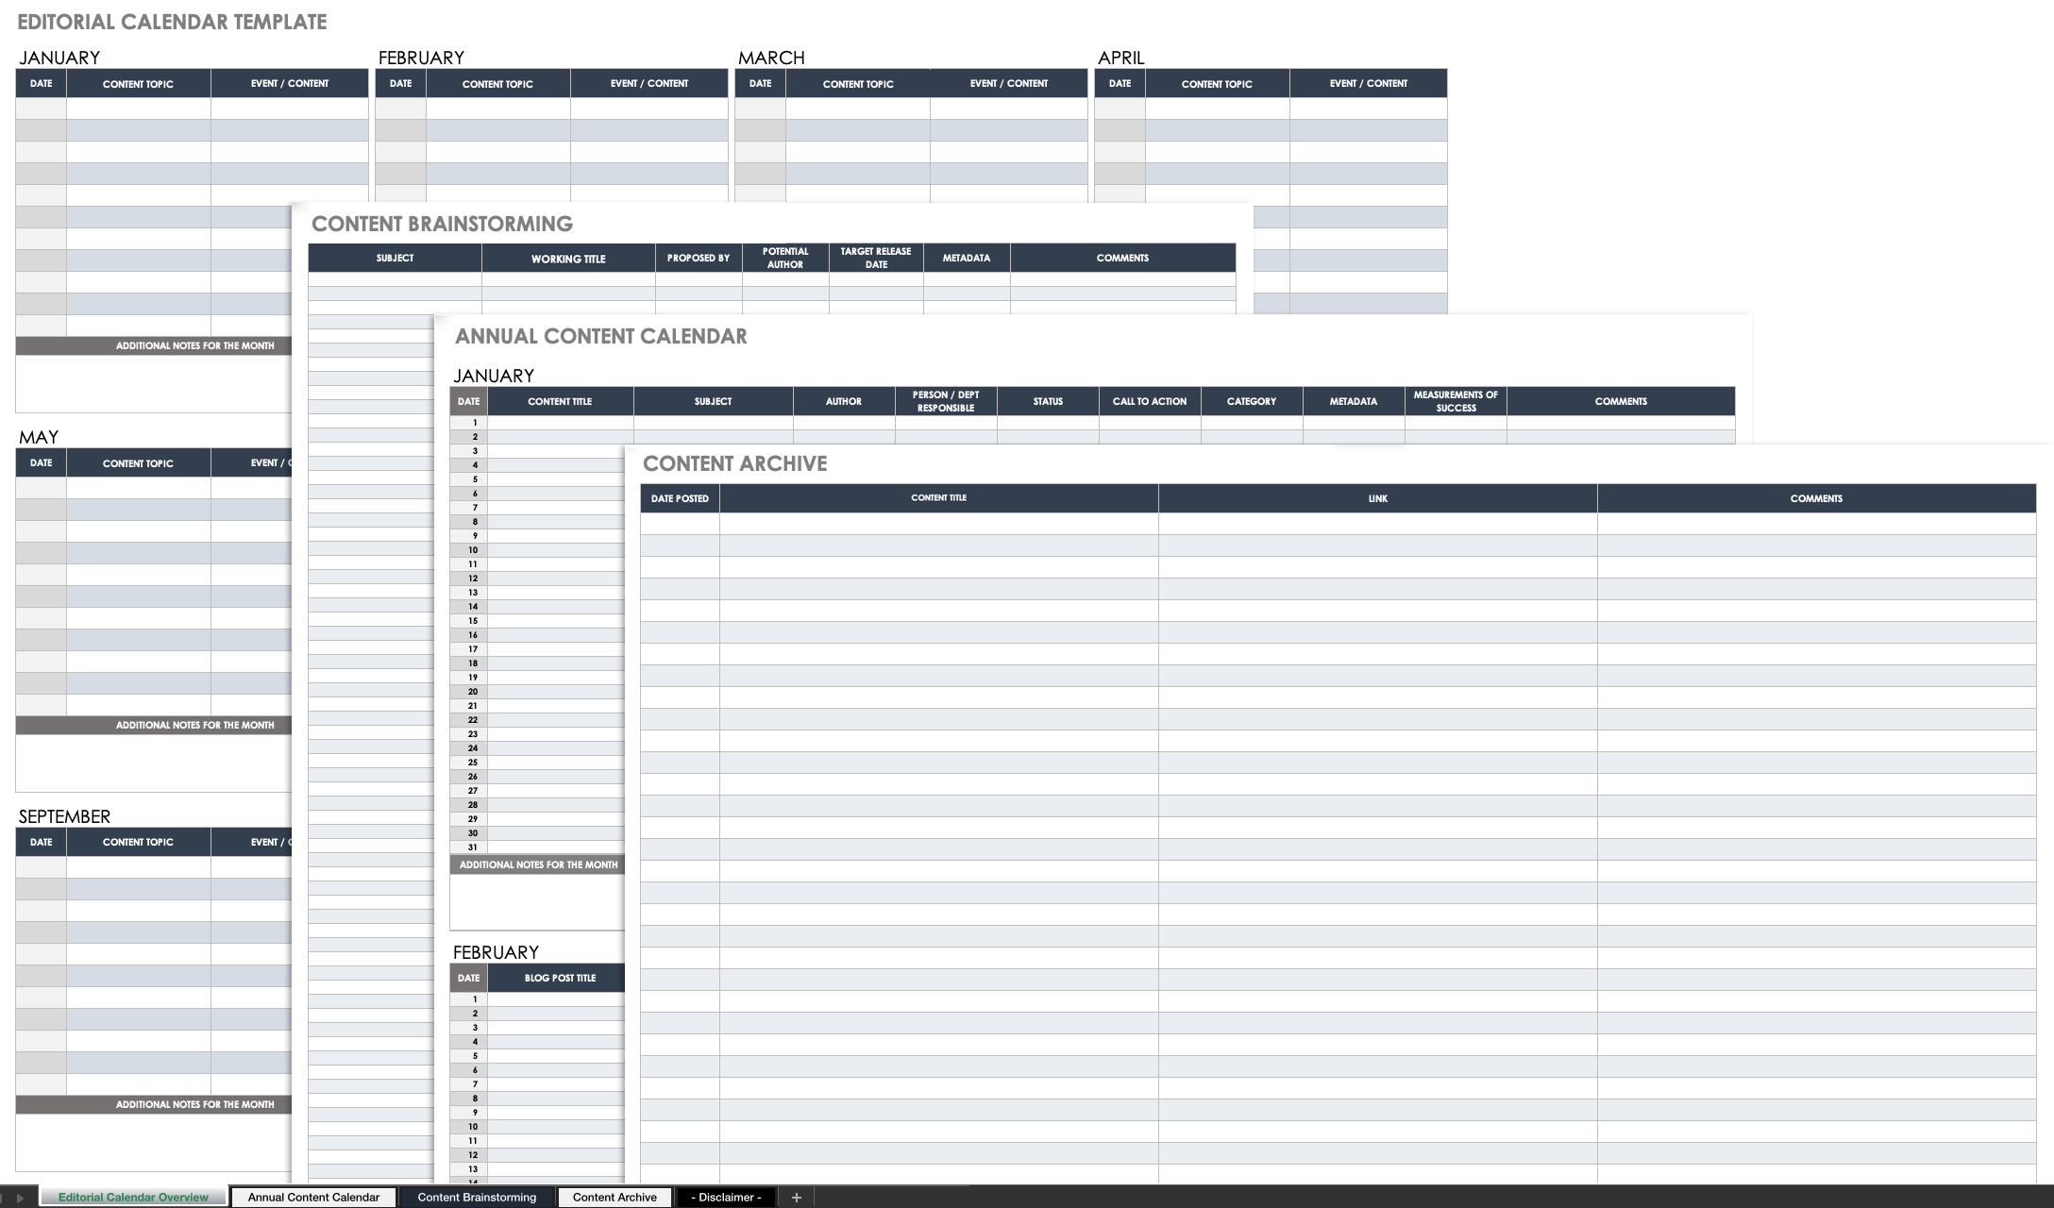Click the Editorial Calendar Overview tab
Screen dimensions: 2054x1208
(134, 1197)
